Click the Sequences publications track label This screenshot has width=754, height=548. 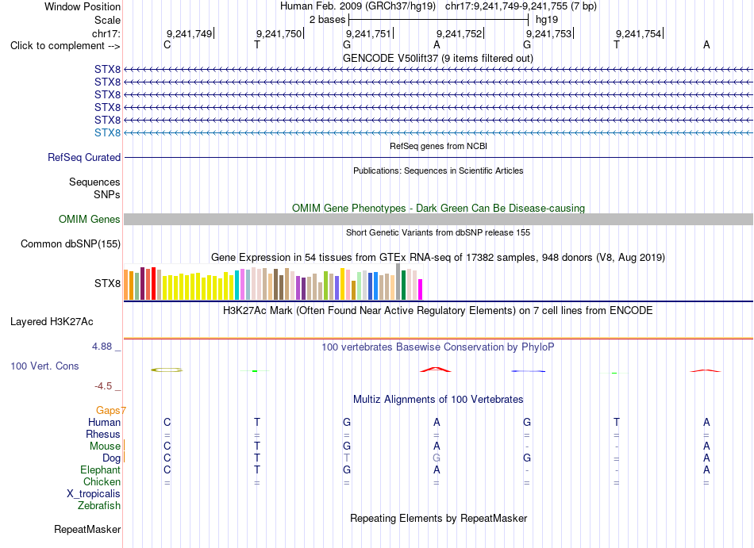94,182
